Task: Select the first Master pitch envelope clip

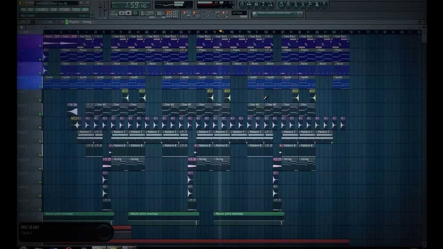Action: click(x=79, y=214)
